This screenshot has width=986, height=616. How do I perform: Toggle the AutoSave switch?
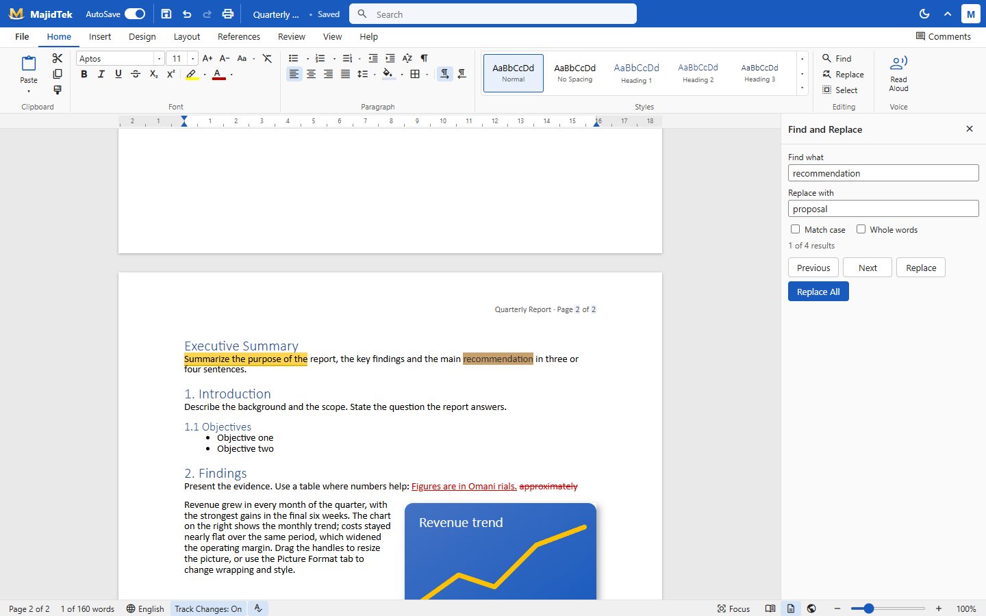pyautogui.click(x=135, y=14)
